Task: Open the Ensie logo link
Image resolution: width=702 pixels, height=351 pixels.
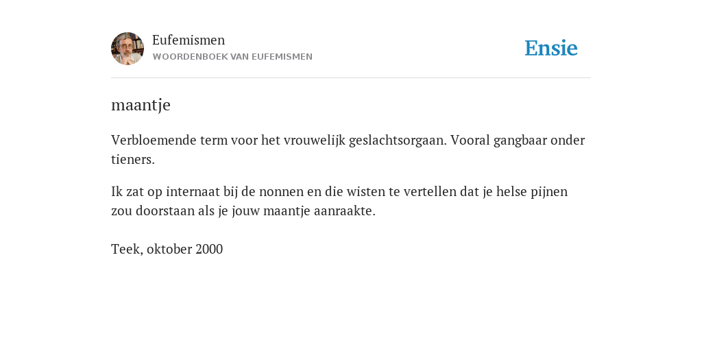Action: click(x=551, y=48)
